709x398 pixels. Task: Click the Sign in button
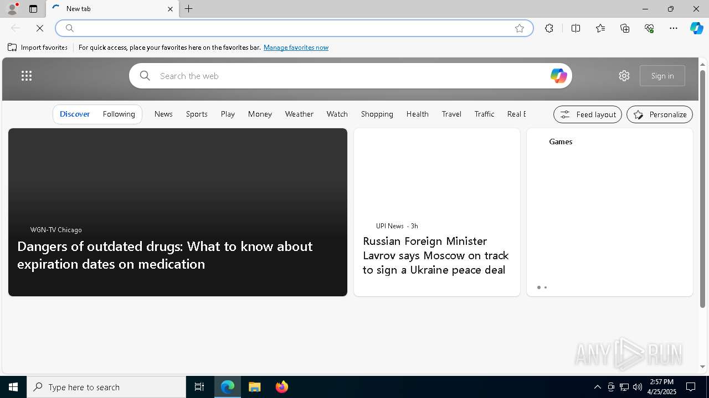662,76
